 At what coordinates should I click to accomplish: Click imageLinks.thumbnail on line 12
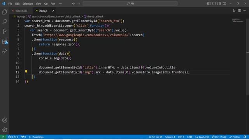coord(170,72)
